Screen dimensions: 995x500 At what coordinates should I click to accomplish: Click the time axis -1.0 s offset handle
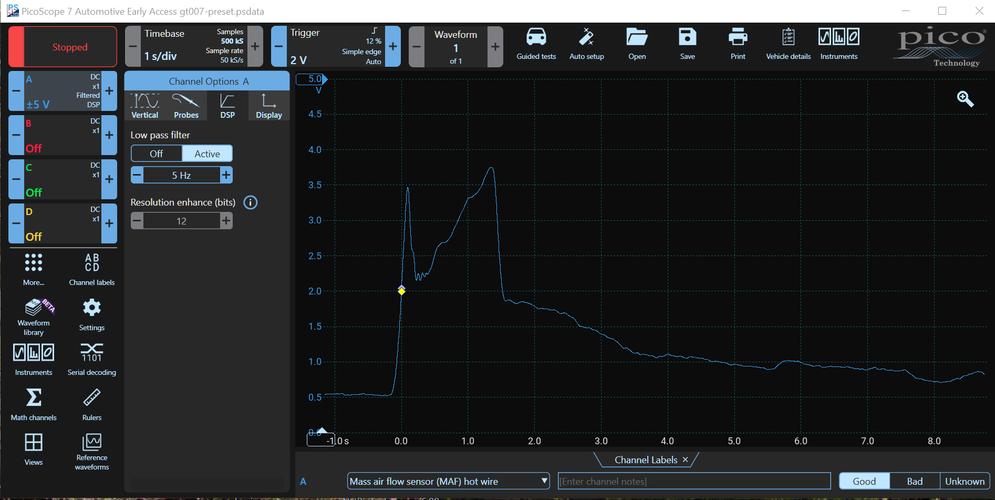click(321, 438)
